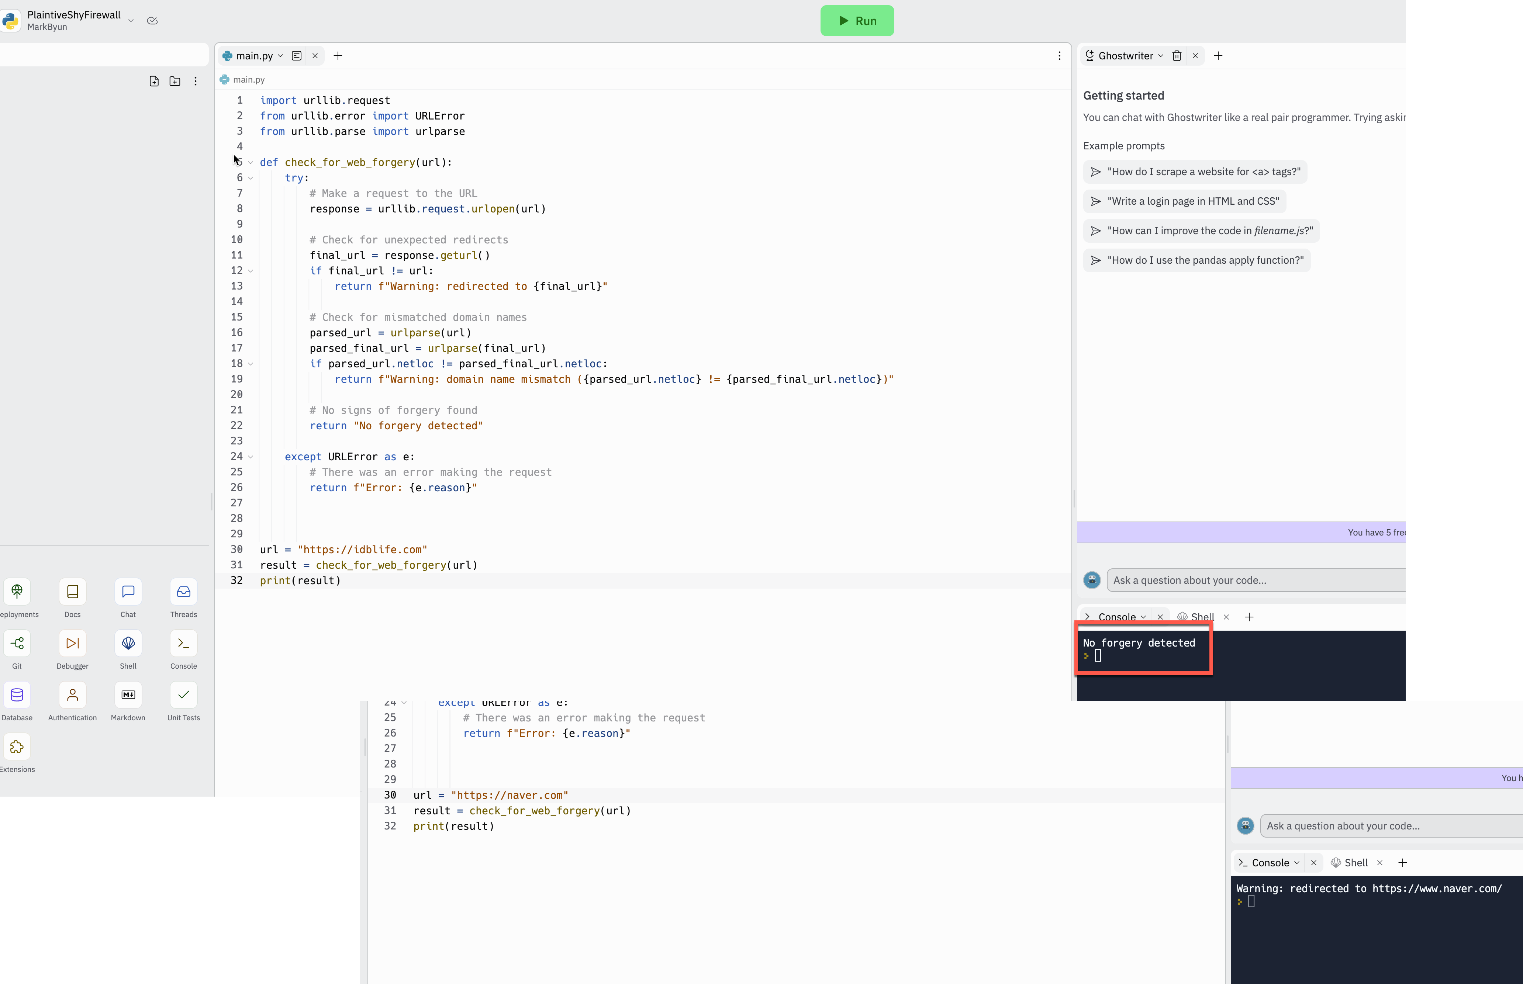Open the Unit Tests tool
The image size is (1523, 984).
[x=183, y=695]
